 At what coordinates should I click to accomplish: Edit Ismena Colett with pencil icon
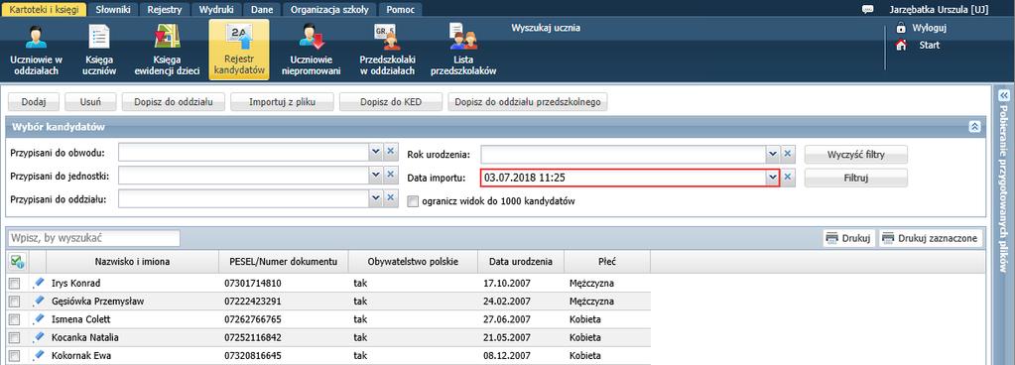[x=38, y=319]
